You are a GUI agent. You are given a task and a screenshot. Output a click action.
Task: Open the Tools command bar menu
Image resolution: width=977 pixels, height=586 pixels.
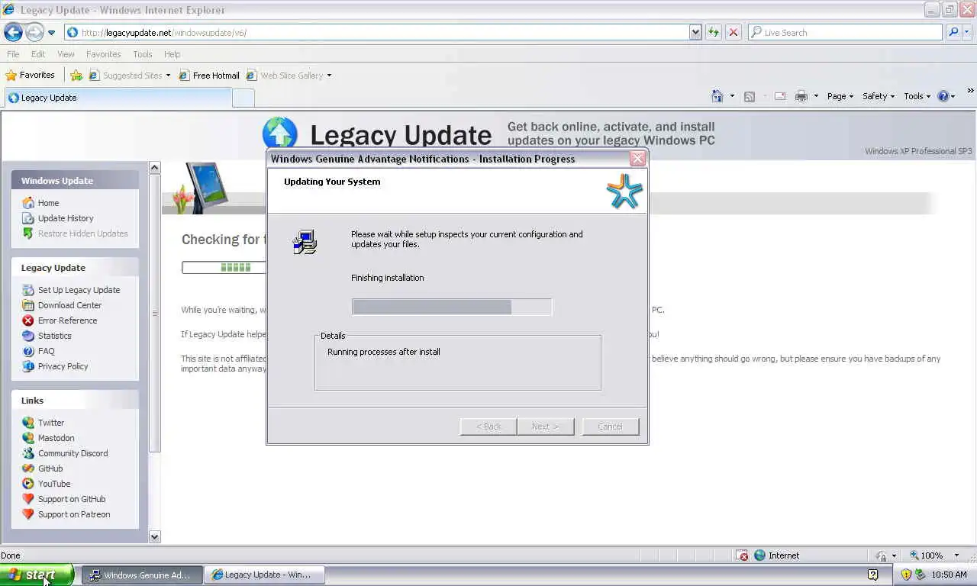click(917, 96)
